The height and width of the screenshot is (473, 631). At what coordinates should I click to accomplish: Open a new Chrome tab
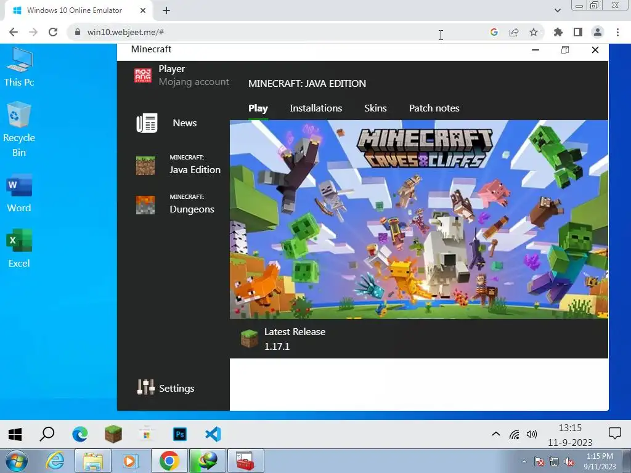coord(166,10)
